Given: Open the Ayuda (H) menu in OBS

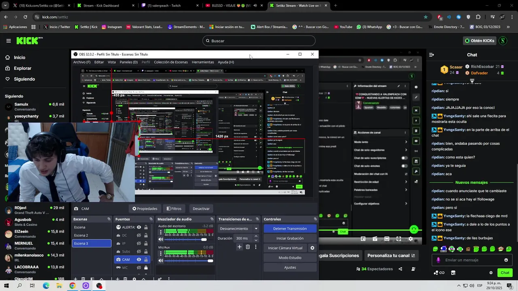Looking at the screenshot, I should [226, 62].
